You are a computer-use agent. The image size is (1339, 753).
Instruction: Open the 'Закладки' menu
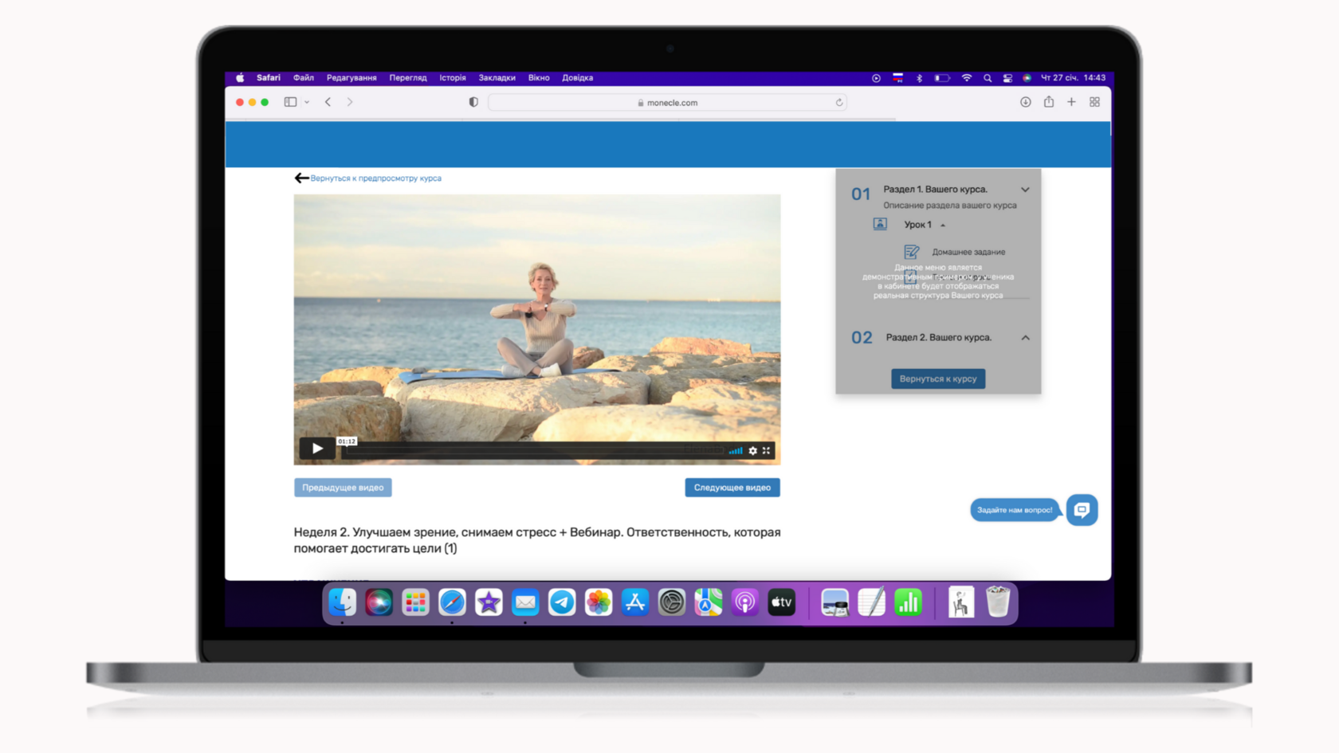(x=497, y=78)
